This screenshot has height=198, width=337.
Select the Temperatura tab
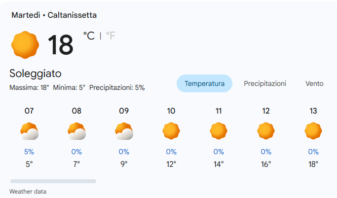tap(204, 84)
